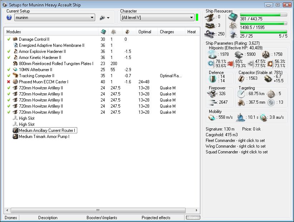Toggle the first 720mm Howitzer Artillery II checkmark
The width and height of the screenshot is (294, 222).
point(9,88)
